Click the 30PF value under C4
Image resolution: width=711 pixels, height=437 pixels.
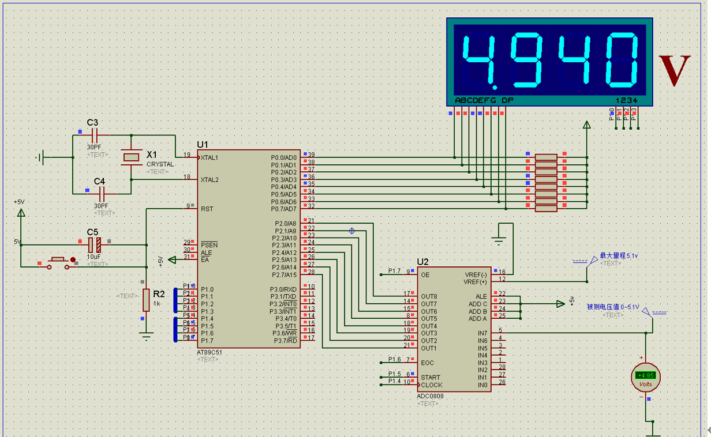click(x=101, y=206)
